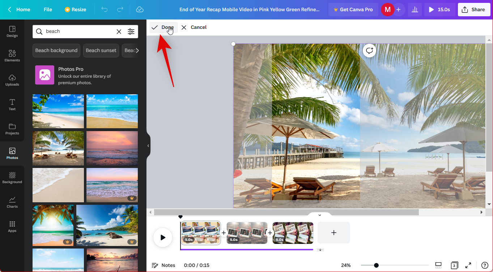Click Cancel to discard crop
Image resolution: width=493 pixels, height=272 pixels.
(x=194, y=27)
